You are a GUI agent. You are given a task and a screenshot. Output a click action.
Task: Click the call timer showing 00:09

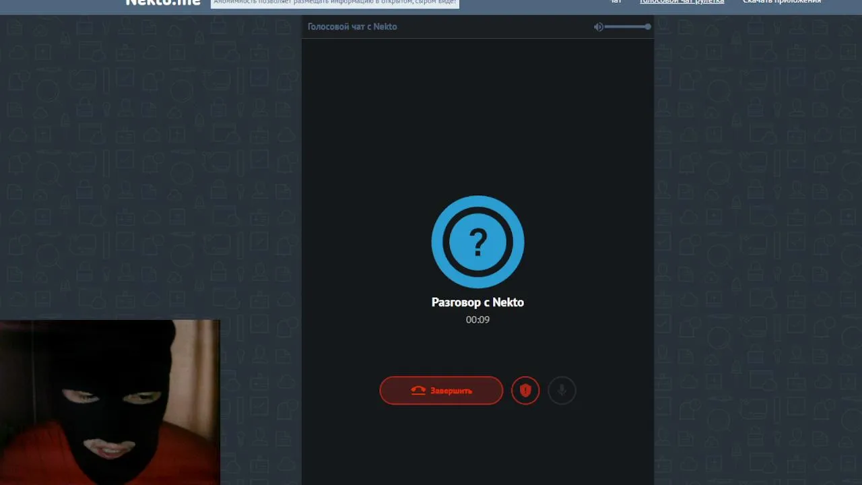pyautogui.click(x=477, y=320)
